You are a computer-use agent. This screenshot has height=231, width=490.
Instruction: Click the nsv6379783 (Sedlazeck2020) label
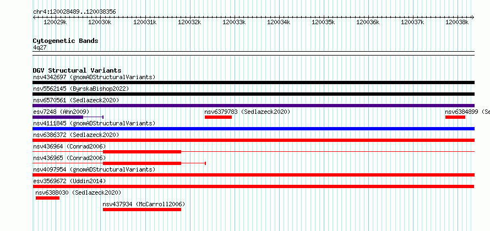247,112
